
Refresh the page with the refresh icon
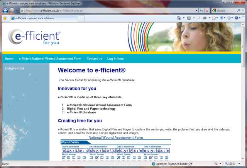201,11
